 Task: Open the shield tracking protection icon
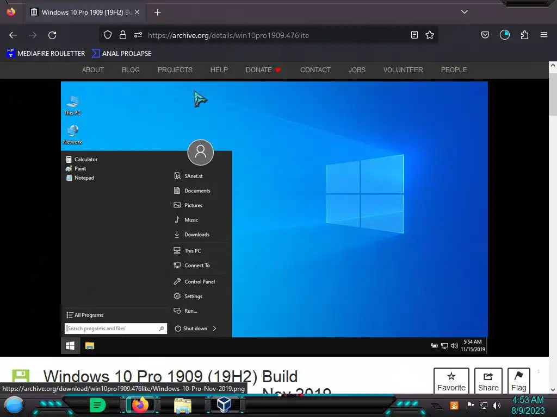point(108,35)
